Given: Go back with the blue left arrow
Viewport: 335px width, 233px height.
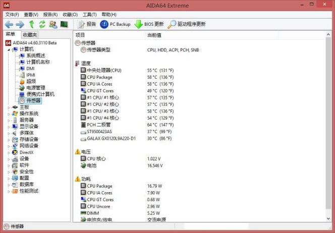Looking at the screenshot, I should [x=9, y=24].
